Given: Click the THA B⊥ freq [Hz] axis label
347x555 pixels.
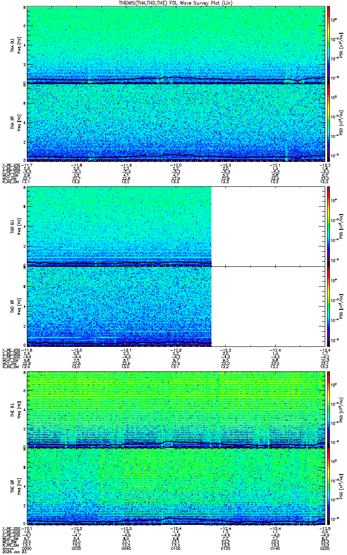Looking at the screenshot, I should pos(19,45).
